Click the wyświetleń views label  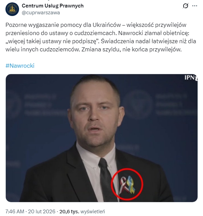point(92,211)
